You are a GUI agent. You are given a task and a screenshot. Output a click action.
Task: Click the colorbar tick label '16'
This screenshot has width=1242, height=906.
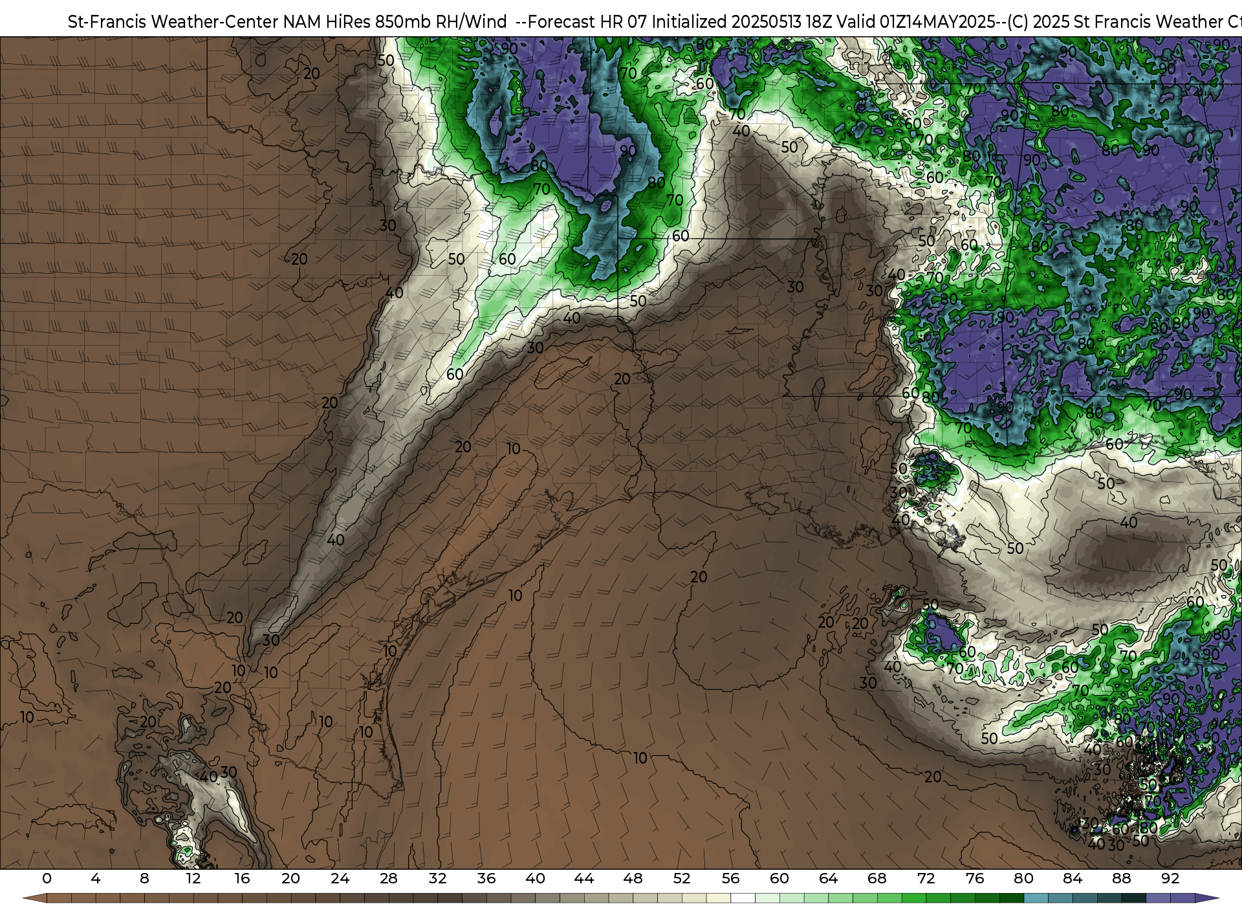(242, 878)
